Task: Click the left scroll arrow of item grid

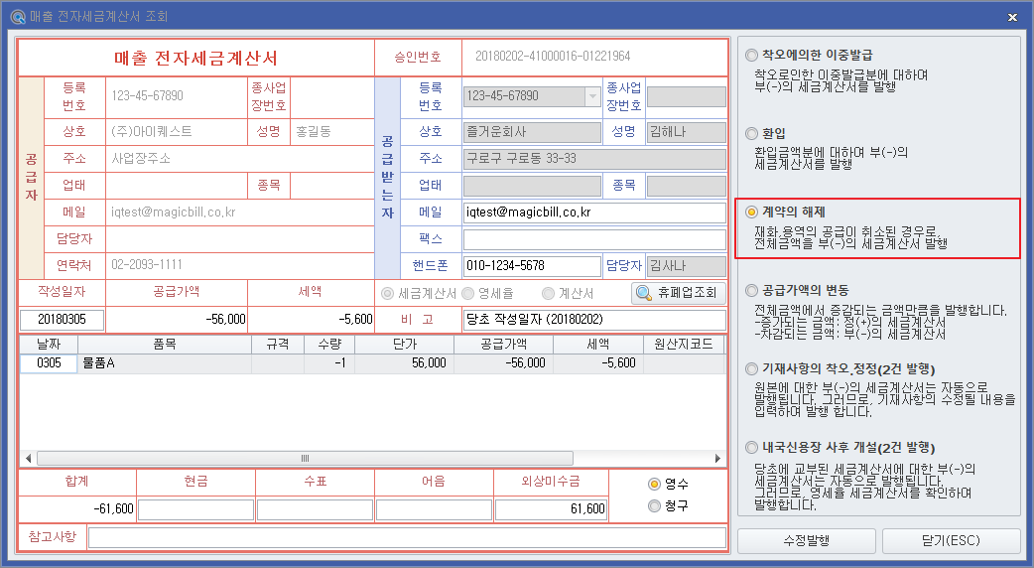Action: pyautogui.click(x=28, y=459)
